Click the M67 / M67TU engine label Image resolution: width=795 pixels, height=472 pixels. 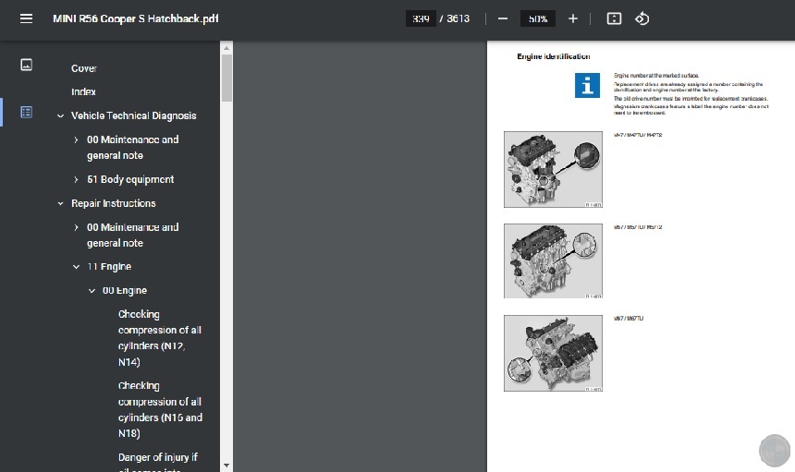629,319
